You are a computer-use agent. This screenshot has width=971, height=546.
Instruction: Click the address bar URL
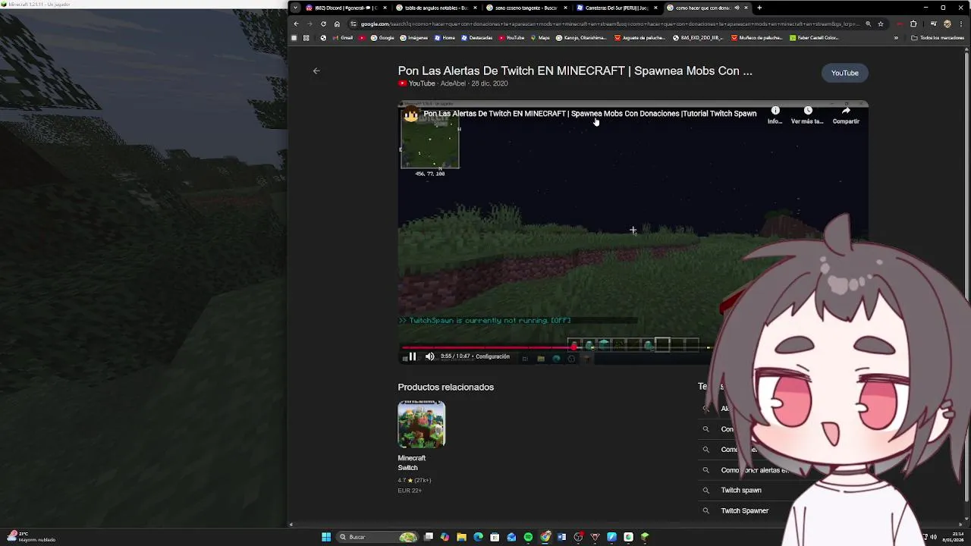[609, 24]
